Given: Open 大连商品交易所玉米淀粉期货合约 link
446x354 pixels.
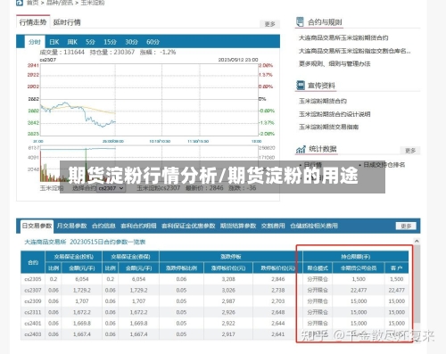Looking at the screenshot, I should click(343, 37).
